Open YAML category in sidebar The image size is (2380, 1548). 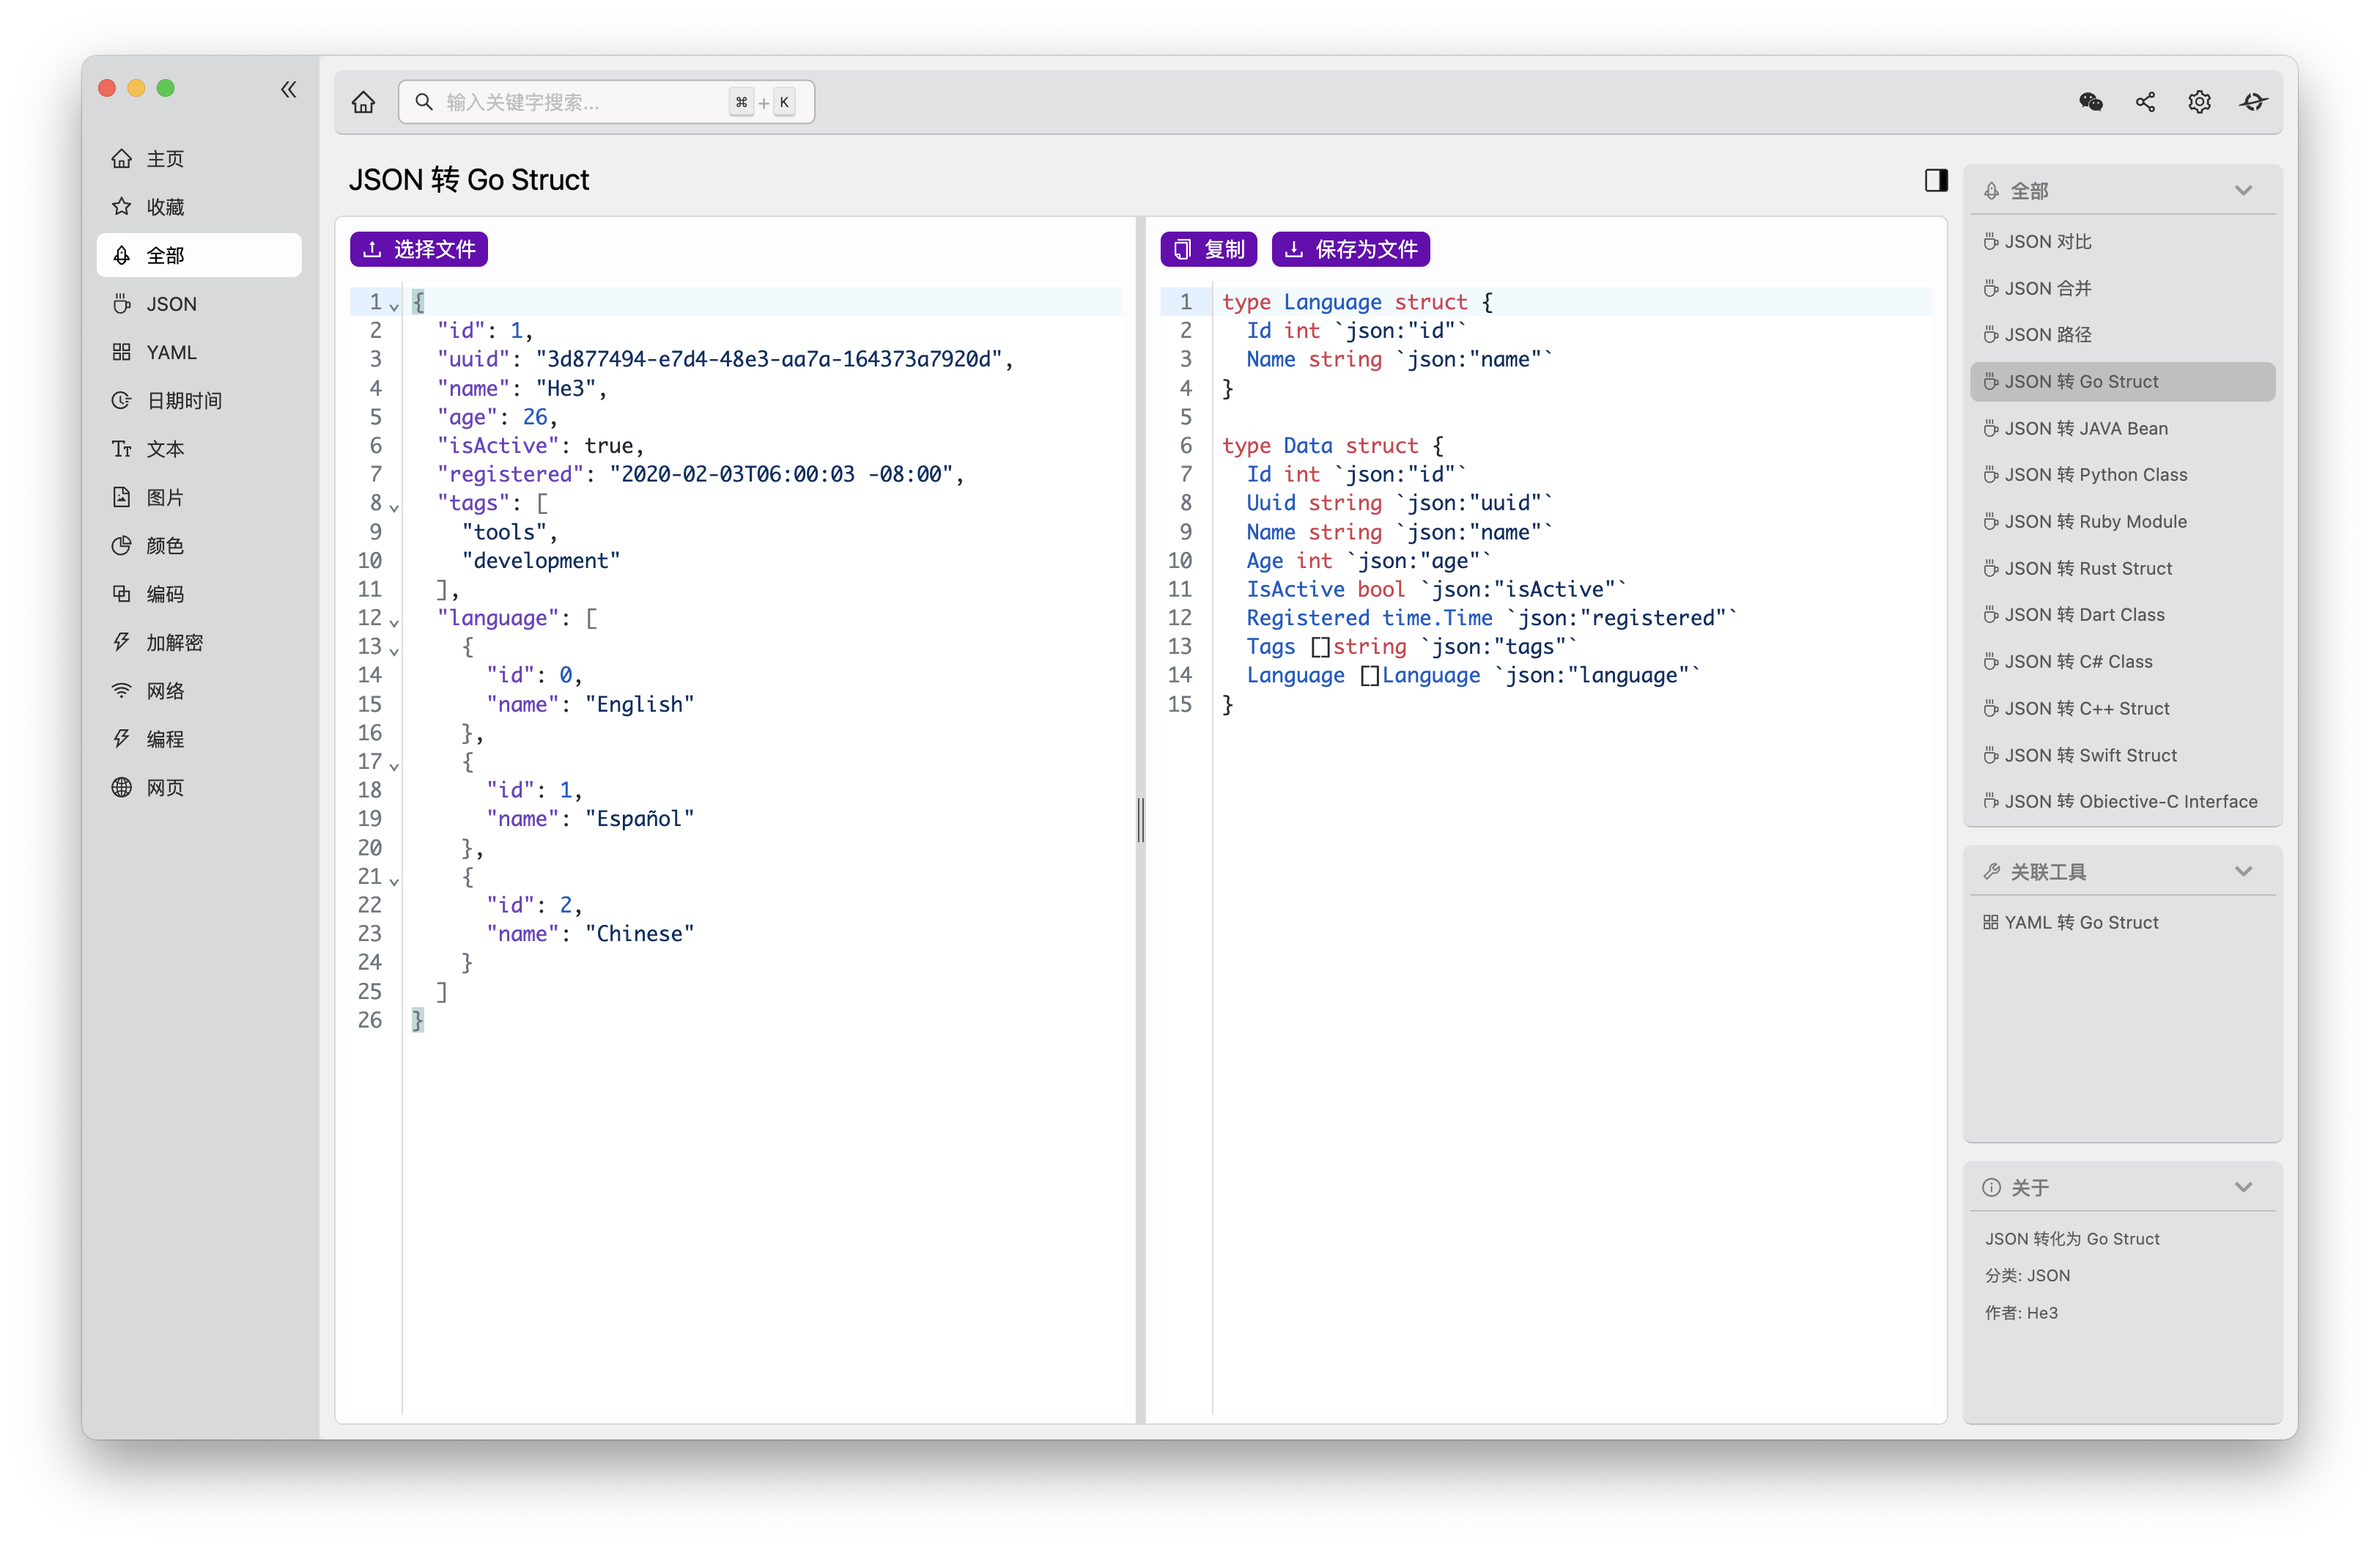click(171, 352)
